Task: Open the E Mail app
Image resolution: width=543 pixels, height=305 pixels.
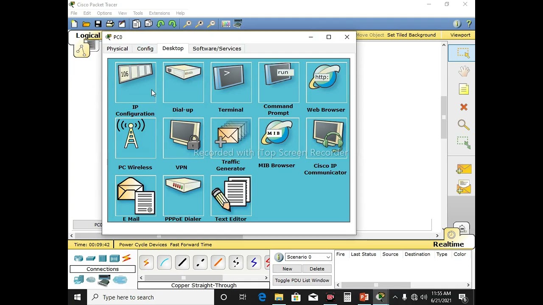Action: (x=135, y=195)
